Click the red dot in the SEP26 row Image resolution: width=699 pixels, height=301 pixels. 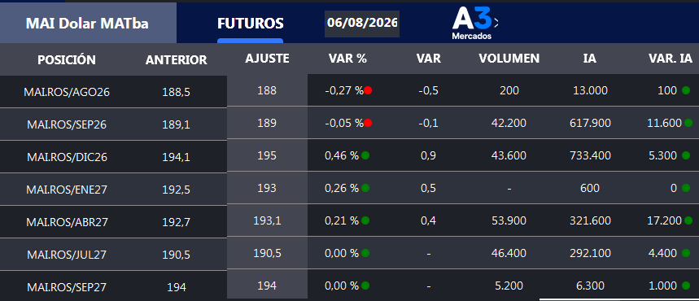coord(368,123)
